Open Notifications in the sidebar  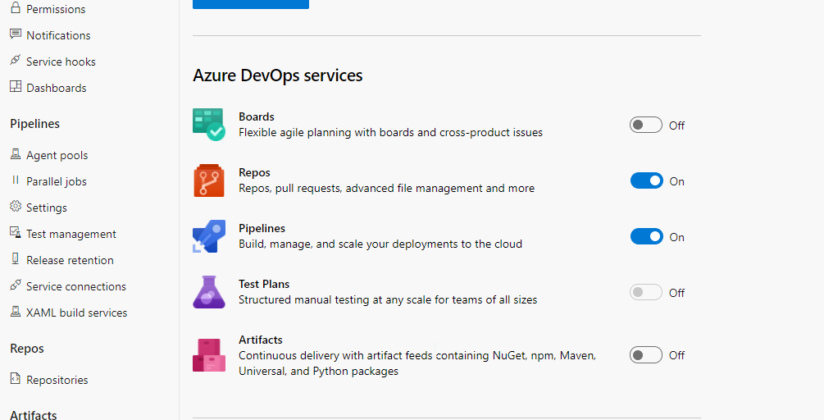[58, 35]
